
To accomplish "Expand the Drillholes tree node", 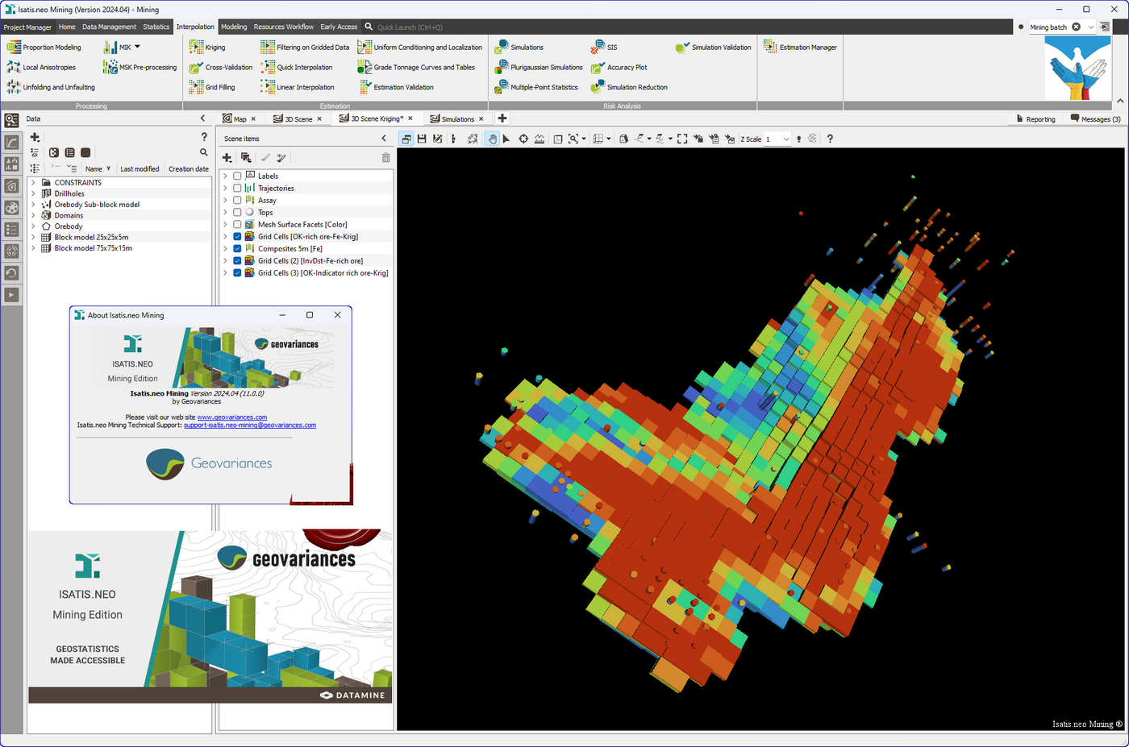I will (x=33, y=193).
